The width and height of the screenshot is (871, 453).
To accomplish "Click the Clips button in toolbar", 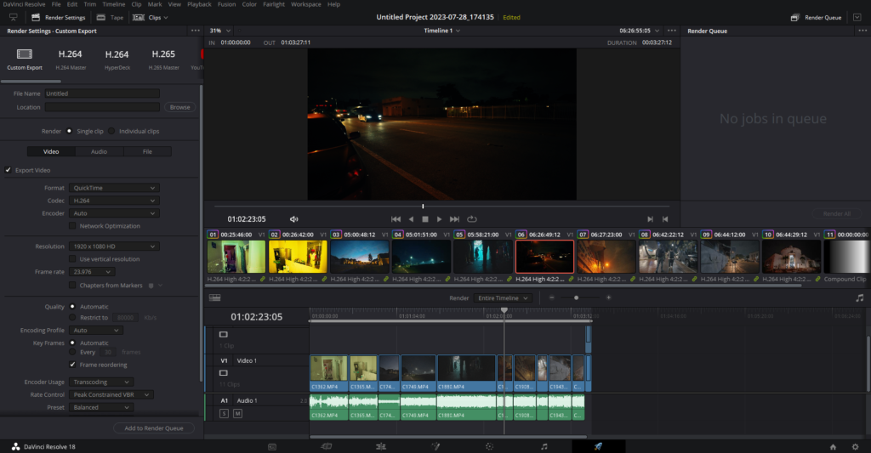I will click(x=150, y=18).
